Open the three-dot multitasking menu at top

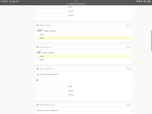[76, 2]
